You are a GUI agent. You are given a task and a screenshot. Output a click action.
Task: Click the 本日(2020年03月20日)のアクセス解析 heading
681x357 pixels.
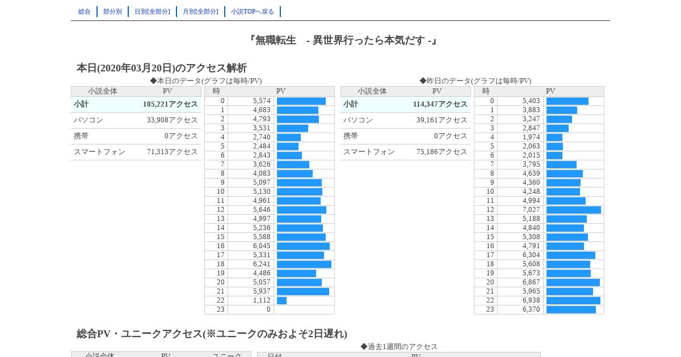point(162,68)
